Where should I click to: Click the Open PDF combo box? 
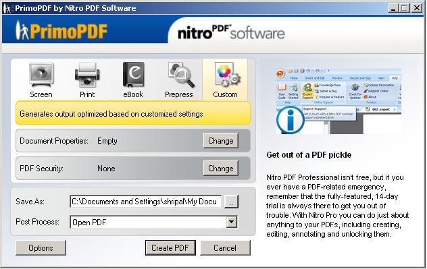point(153,222)
